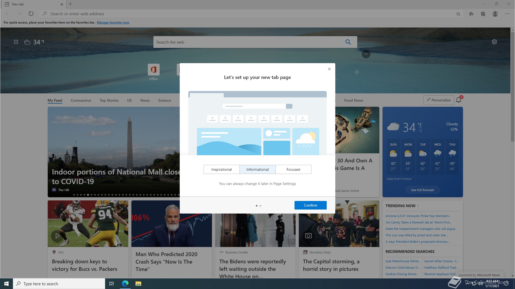Screen dimensions: 515x289
Task: Open the Collections icon in toolbar
Action: (483, 14)
